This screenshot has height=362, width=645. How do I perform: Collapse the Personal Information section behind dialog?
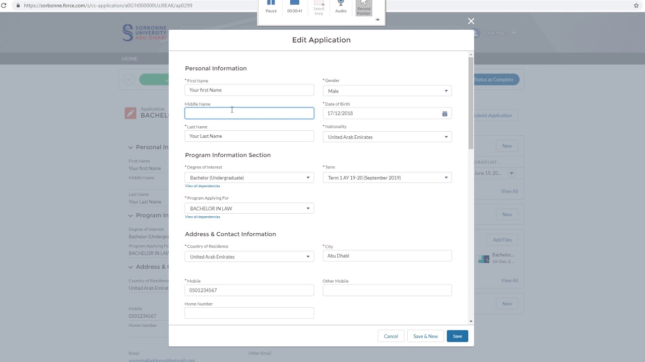pyautogui.click(x=131, y=147)
